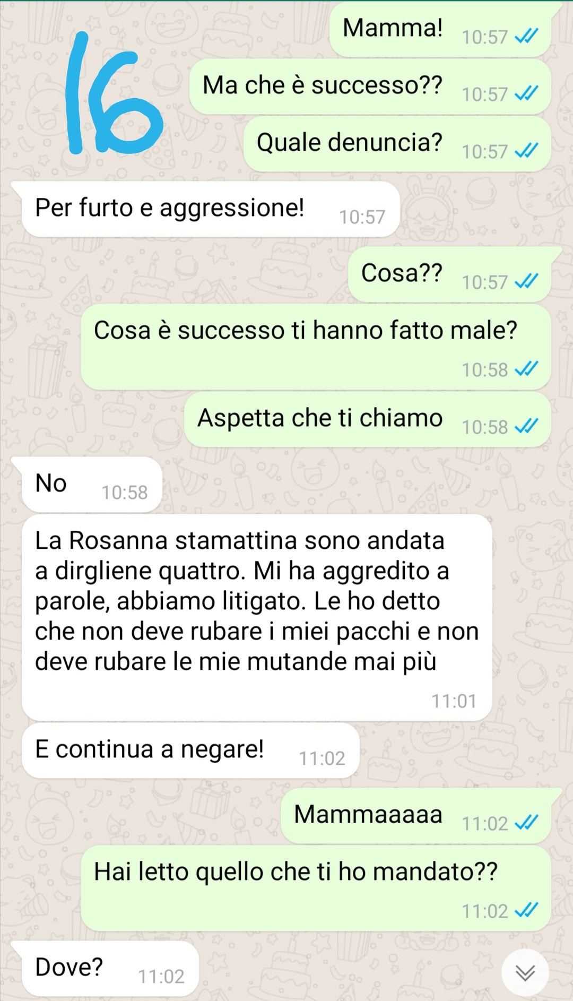This screenshot has width=573, height=1001.
Task: Tap the 'Cosa??' sent message text
Action: pos(402,273)
